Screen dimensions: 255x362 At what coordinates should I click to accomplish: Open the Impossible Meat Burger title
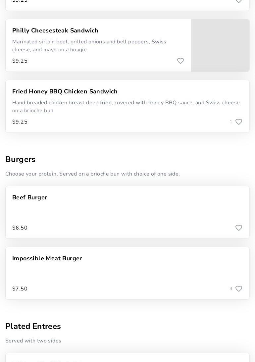[47, 258]
